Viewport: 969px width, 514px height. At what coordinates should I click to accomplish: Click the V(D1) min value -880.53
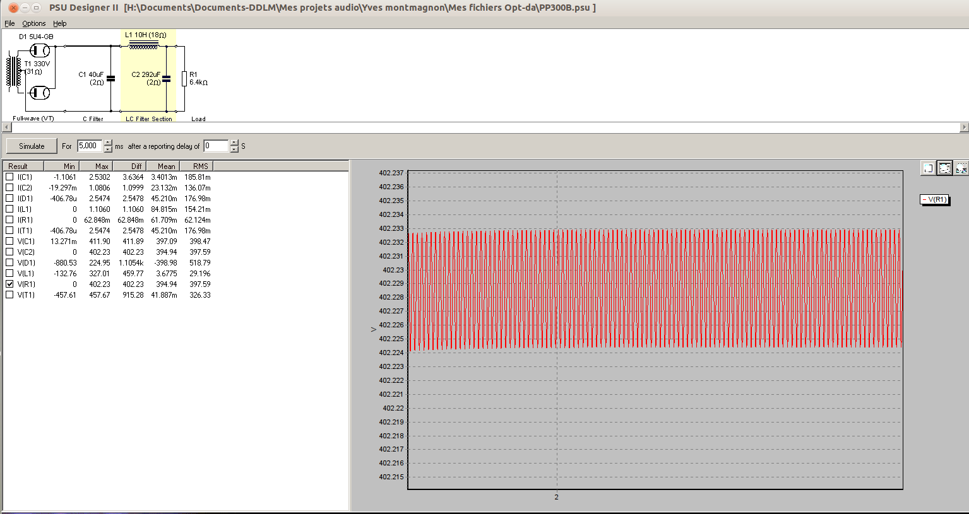click(x=65, y=262)
